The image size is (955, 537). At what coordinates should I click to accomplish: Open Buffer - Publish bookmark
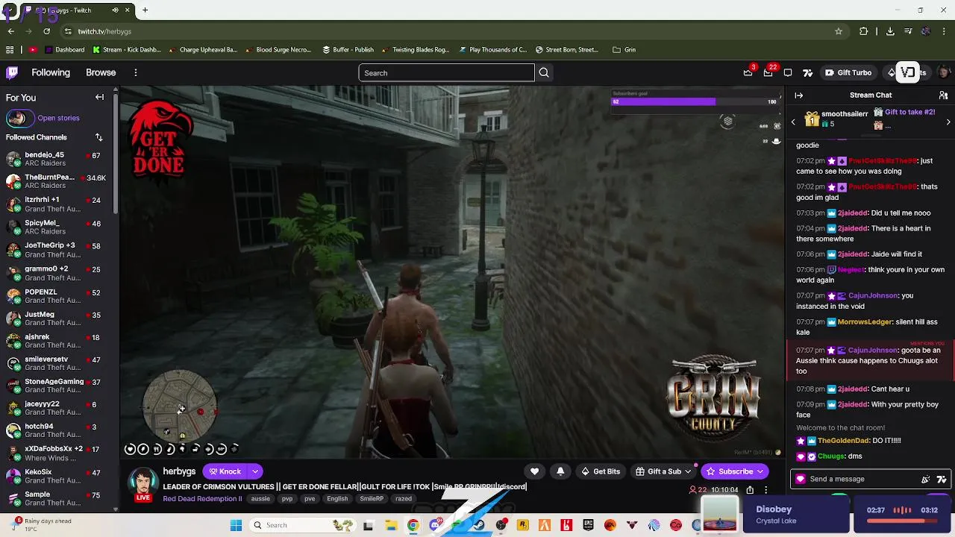point(348,50)
